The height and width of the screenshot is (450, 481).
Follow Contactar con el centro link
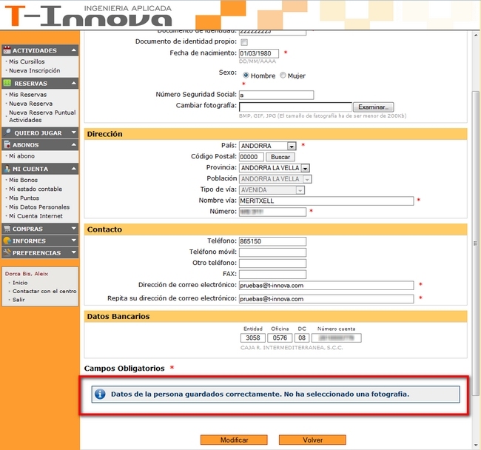point(44,291)
